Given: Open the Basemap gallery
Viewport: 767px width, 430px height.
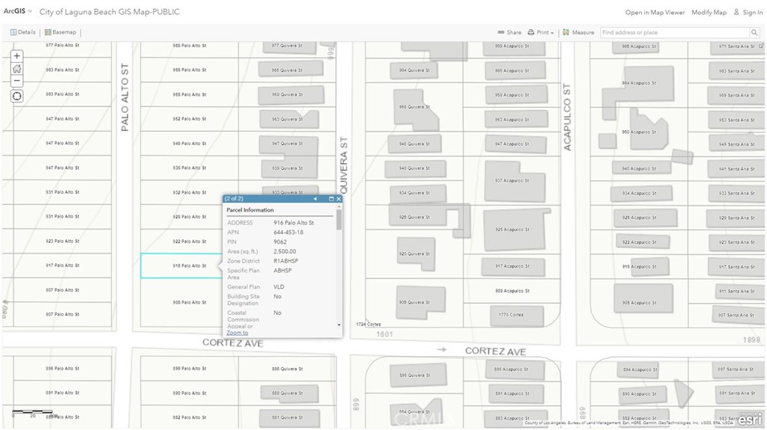Looking at the screenshot, I should pos(60,32).
